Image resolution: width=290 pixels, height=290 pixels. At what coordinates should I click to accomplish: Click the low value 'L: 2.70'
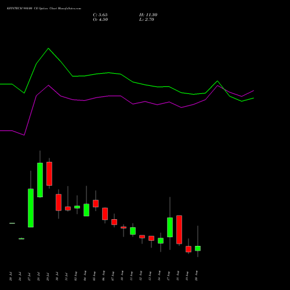pyautogui.click(x=147, y=20)
